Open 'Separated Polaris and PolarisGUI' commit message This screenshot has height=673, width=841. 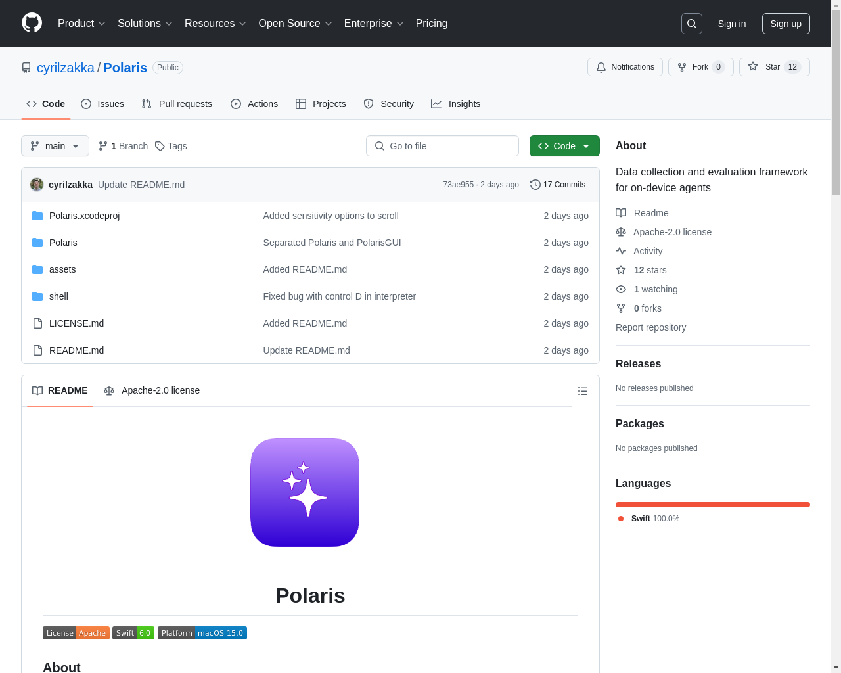(x=332, y=243)
